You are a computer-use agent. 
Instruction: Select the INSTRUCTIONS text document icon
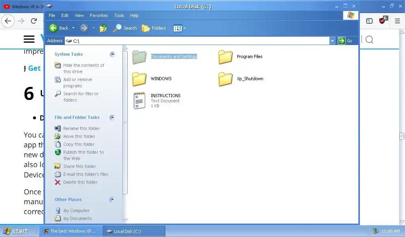point(140,101)
